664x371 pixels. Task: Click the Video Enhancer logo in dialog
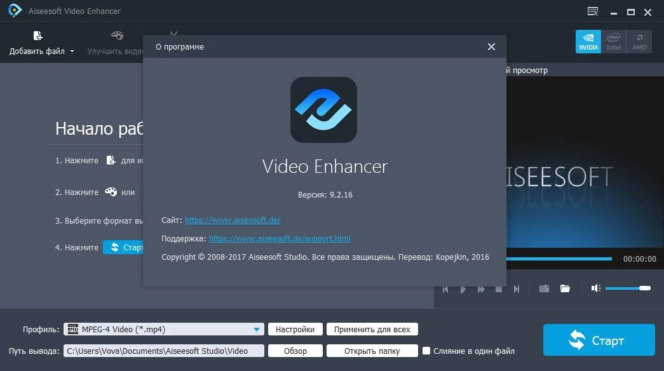tap(323, 110)
